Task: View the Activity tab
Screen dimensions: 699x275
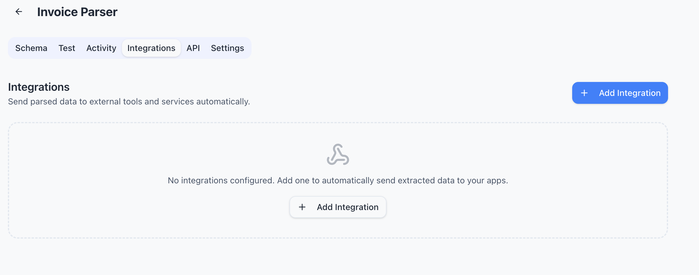Action: (x=101, y=48)
